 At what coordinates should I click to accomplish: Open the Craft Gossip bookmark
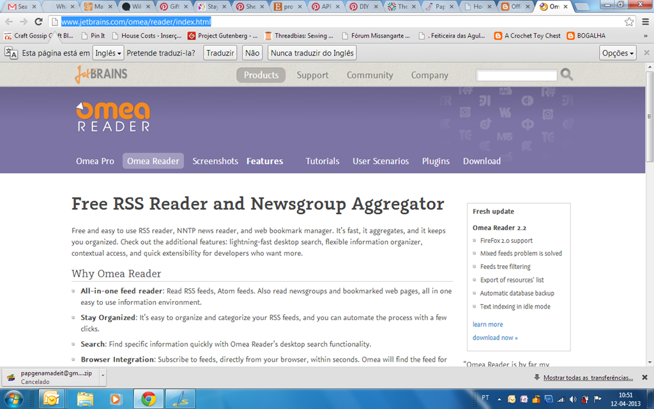point(39,36)
